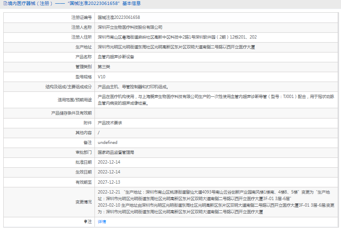Select effective date 2022-12-14 in 生效日期 row
The height and width of the screenshot is (230, 341).
tap(109, 172)
